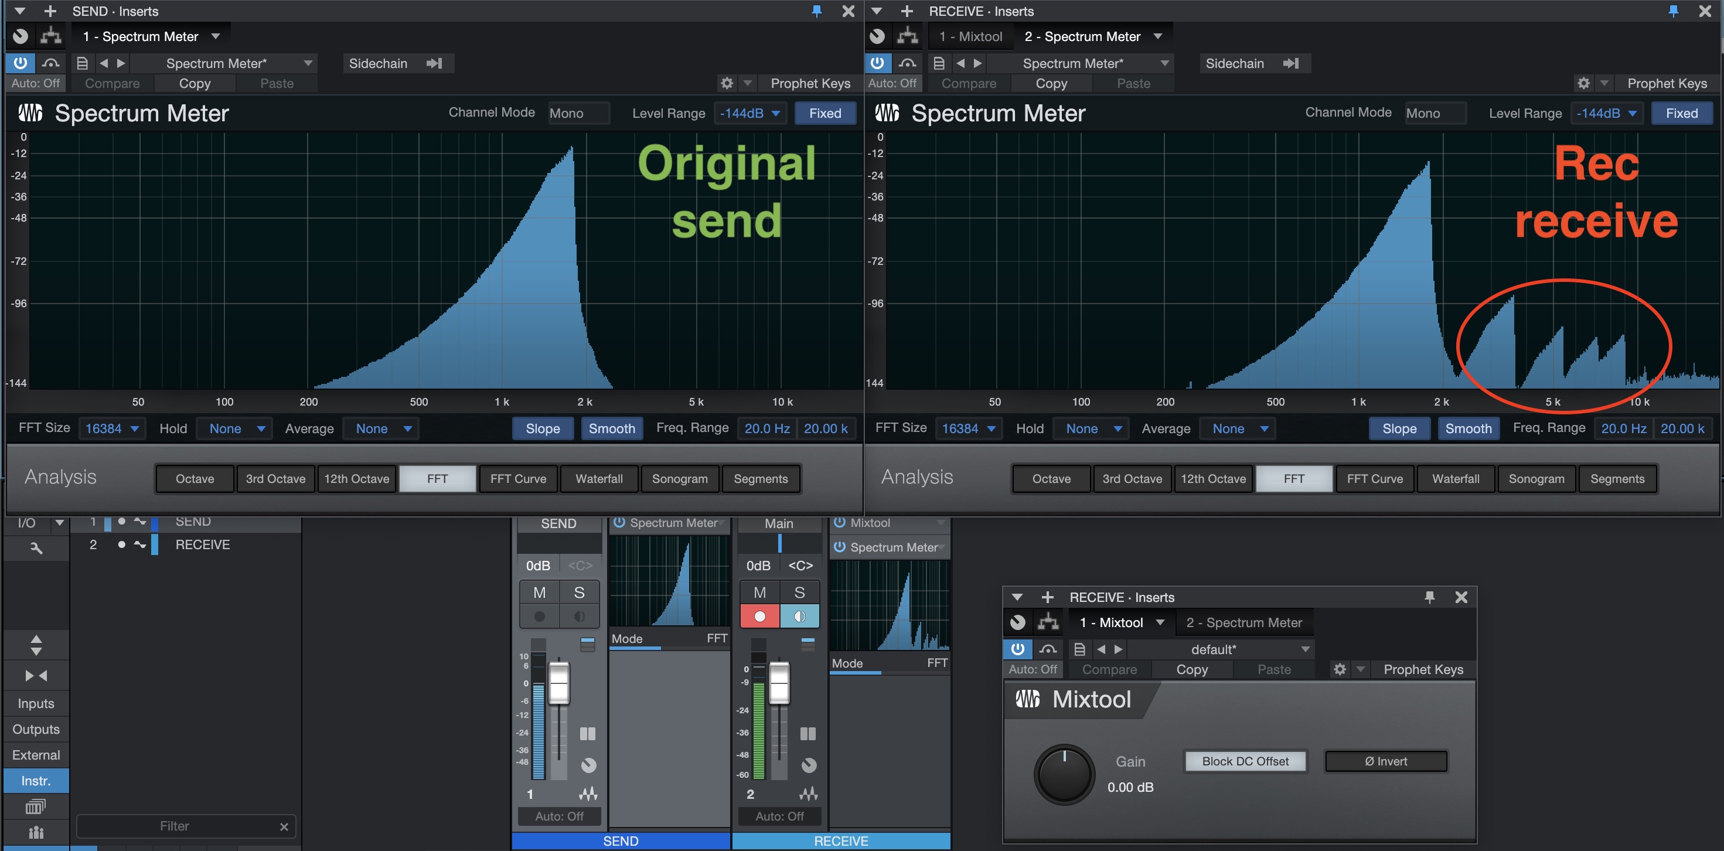Open FFT Size 16384 dropdown in SEND meter

112,428
